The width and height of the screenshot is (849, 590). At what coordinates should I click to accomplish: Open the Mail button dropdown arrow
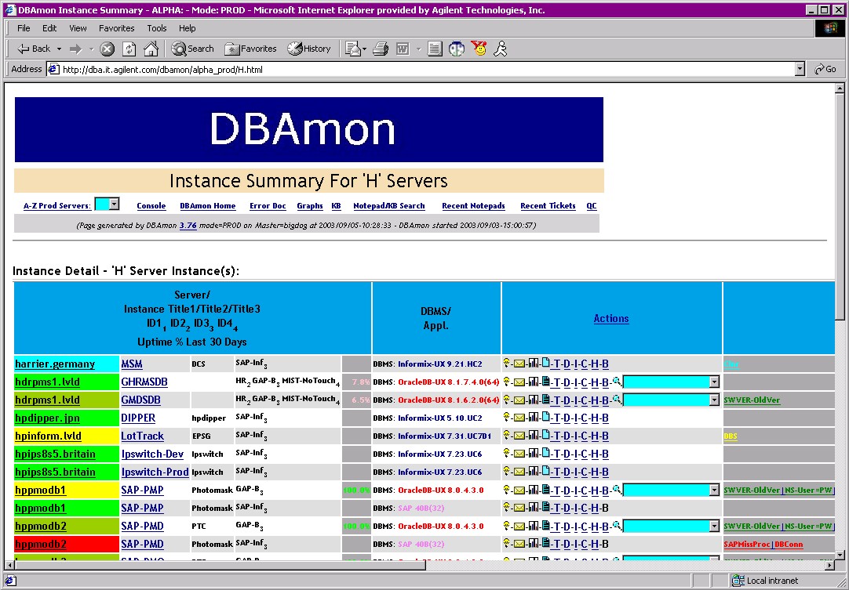pyautogui.click(x=364, y=49)
